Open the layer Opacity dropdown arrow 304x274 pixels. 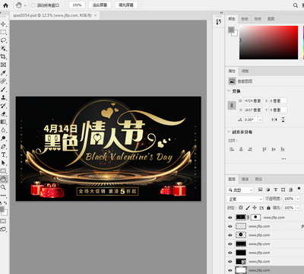[x=298, y=199]
